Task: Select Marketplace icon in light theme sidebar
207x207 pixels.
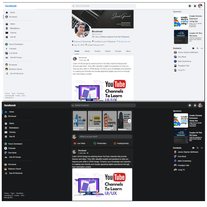Action: click(x=7, y=28)
